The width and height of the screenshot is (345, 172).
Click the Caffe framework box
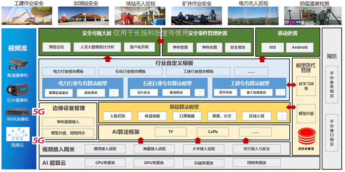213,132
